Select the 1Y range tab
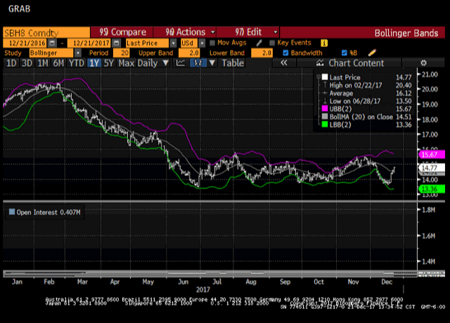The image size is (450, 323). (x=94, y=62)
